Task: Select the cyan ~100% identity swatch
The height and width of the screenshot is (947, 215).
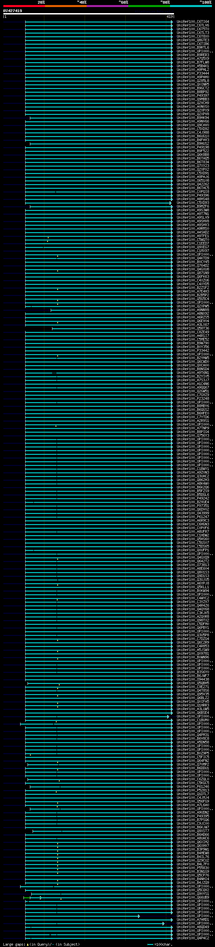Action: tap(191, 6)
